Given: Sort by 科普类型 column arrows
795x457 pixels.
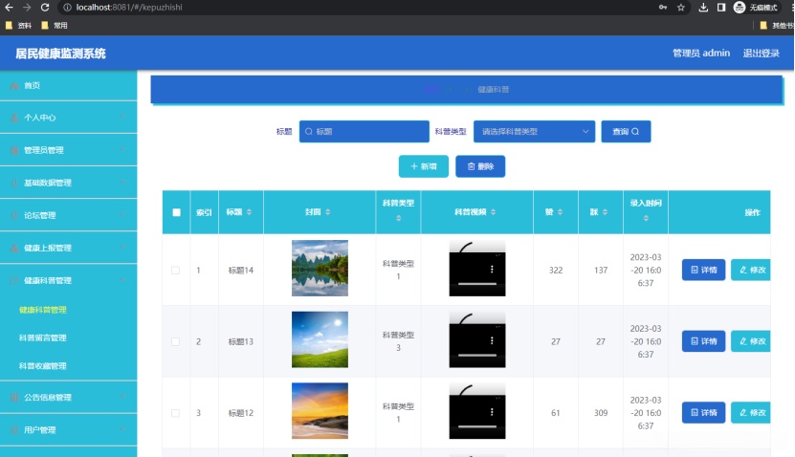Looking at the screenshot, I should click(x=399, y=218).
